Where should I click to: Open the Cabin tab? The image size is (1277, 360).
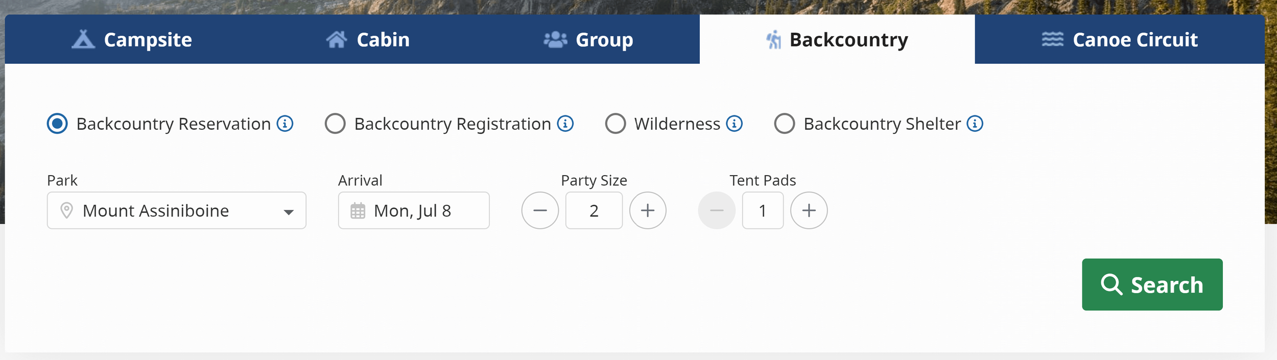point(368,39)
